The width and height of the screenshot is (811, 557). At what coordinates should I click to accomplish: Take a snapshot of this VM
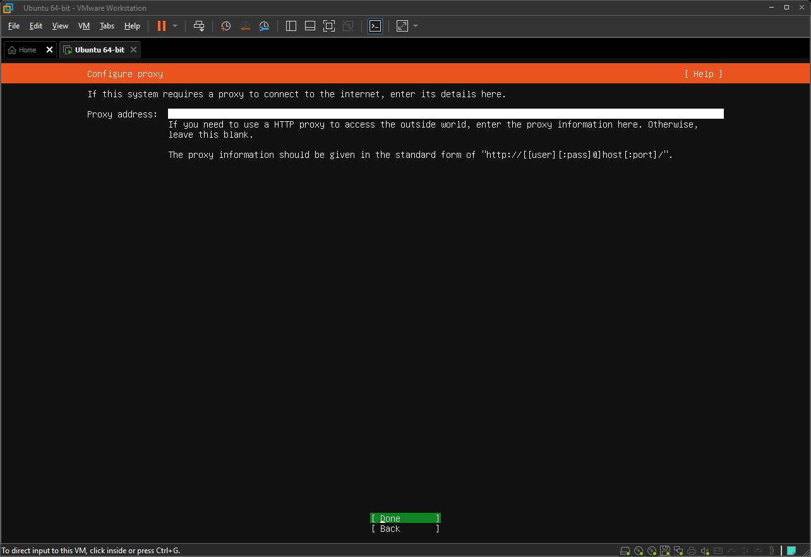[x=225, y=26]
